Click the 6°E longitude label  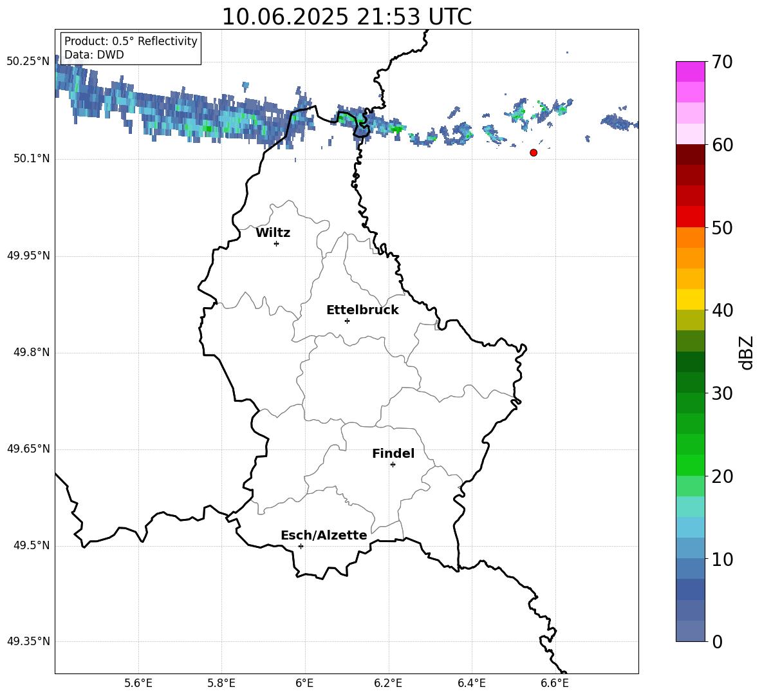coord(304,683)
